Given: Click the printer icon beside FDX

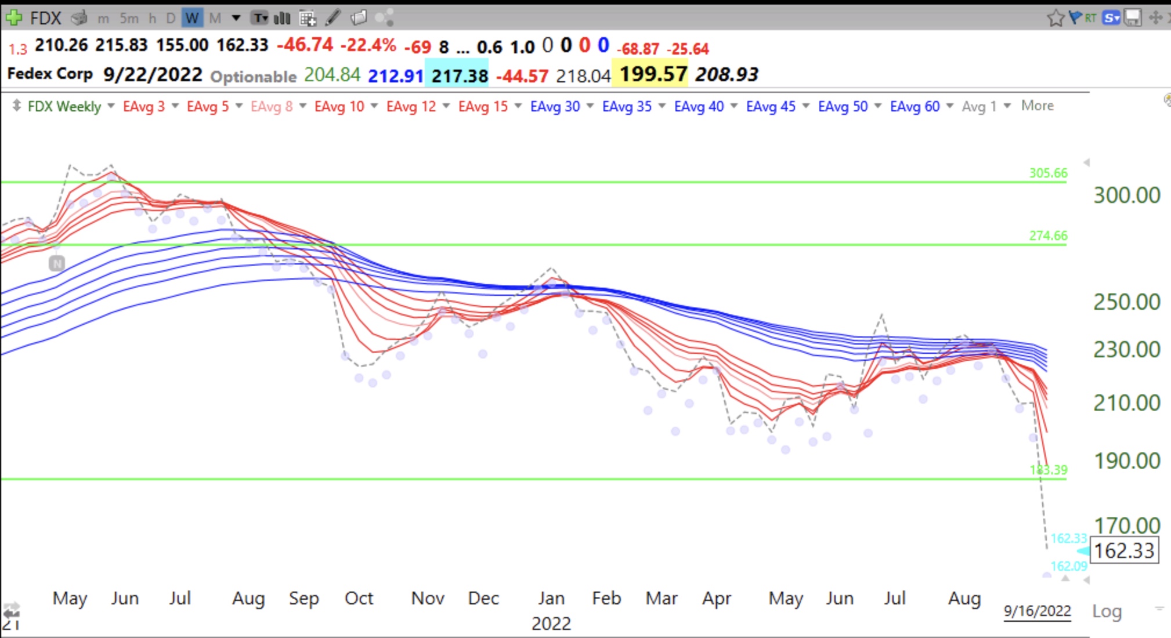Looking at the screenshot, I should pyautogui.click(x=79, y=18).
